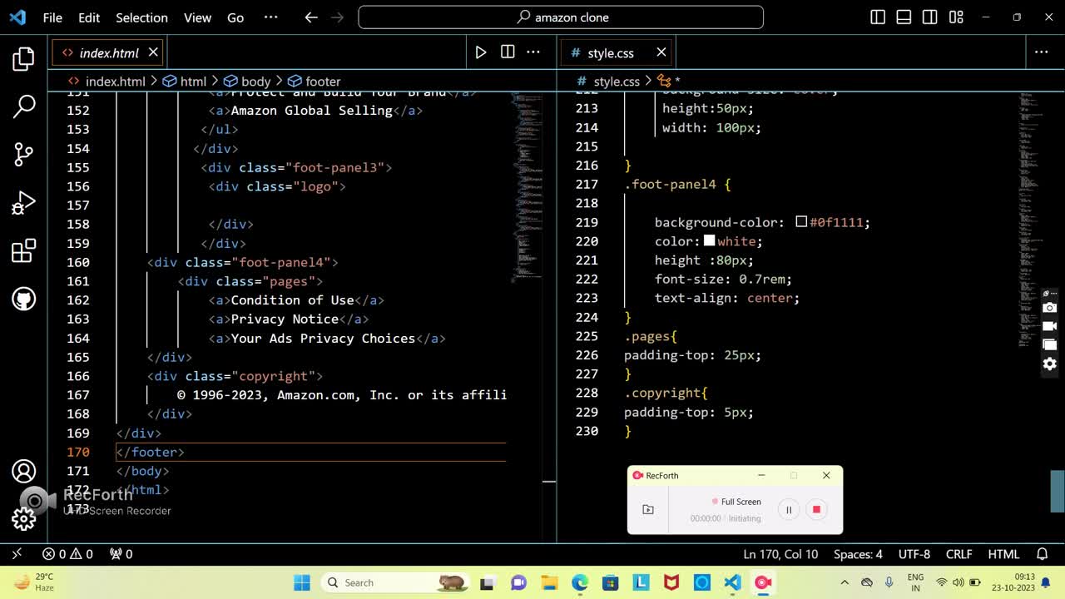Toggle the bottom panel layout
Image resolution: width=1065 pixels, height=599 pixels.
[x=904, y=17]
